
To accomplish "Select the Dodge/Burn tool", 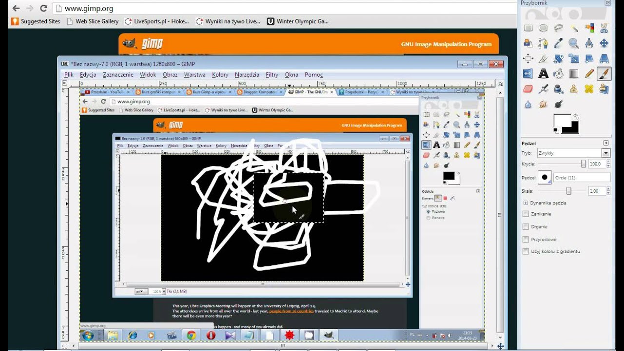I will (559, 104).
